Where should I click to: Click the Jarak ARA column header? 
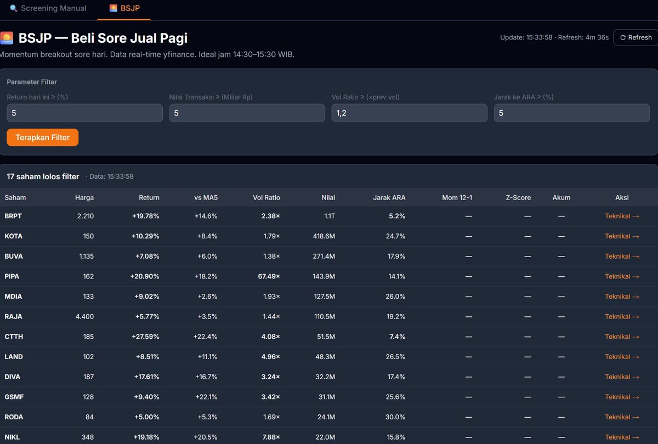click(389, 197)
